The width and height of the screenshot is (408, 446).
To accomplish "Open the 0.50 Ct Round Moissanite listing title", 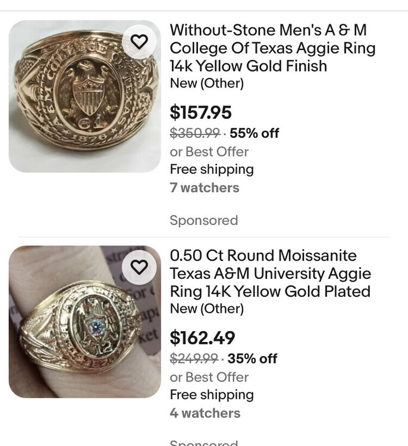I will [x=270, y=274].
